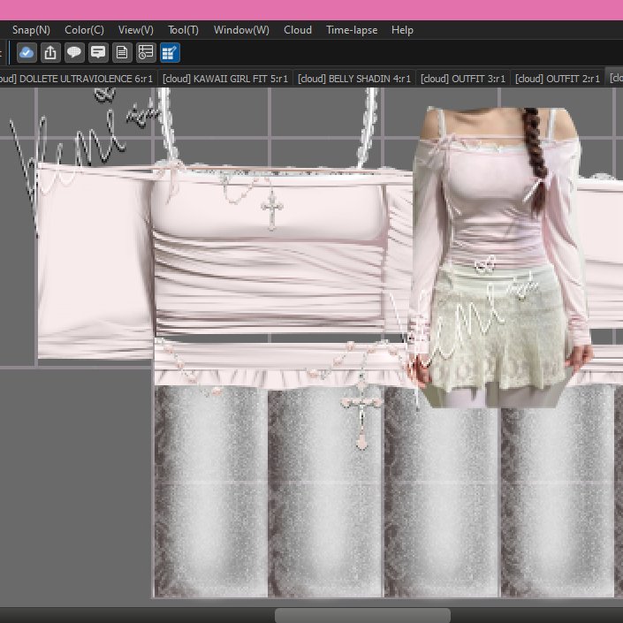This screenshot has width=623, height=623.
Task: Switch to OUTFIT 2:r1 tab
Action: point(558,79)
